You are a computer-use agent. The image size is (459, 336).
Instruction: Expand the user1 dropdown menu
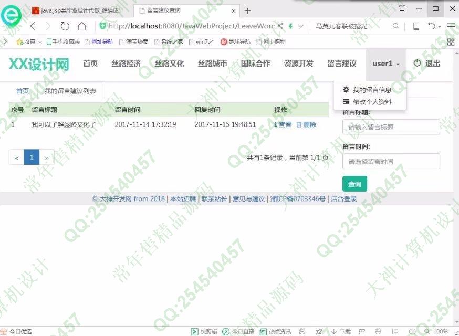[x=386, y=64]
